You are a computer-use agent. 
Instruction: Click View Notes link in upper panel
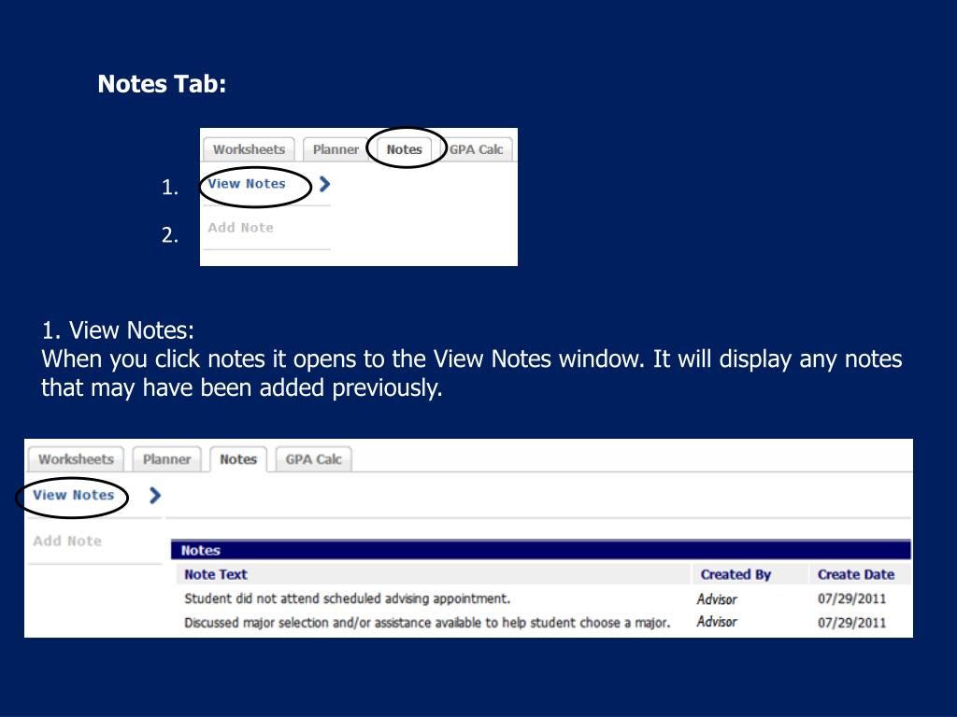coord(247,184)
